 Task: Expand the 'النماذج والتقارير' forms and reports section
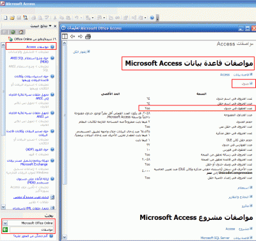pos(241,197)
